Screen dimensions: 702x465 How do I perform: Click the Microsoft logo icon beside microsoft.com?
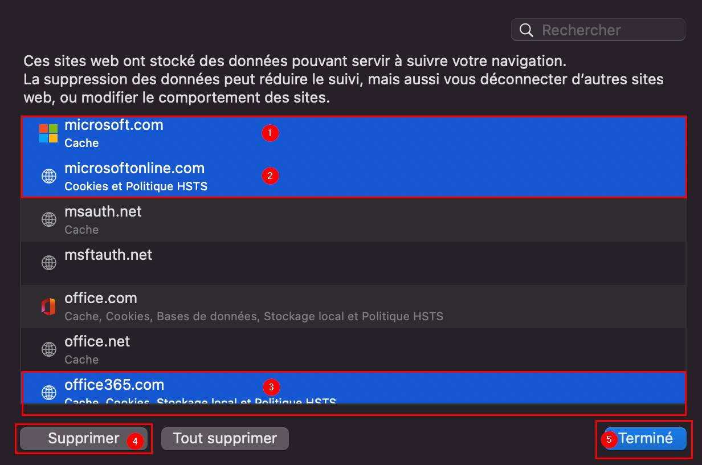coord(48,133)
